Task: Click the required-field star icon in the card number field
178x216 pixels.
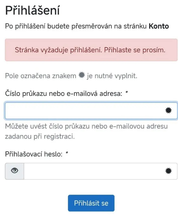Action: coord(168,111)
